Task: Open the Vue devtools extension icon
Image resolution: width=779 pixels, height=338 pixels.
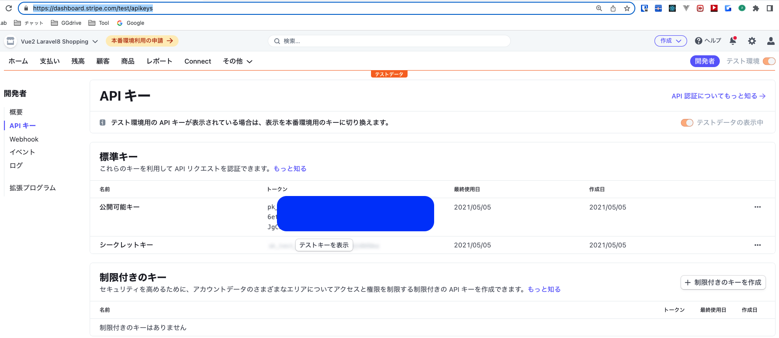Action: click(686, 8)
